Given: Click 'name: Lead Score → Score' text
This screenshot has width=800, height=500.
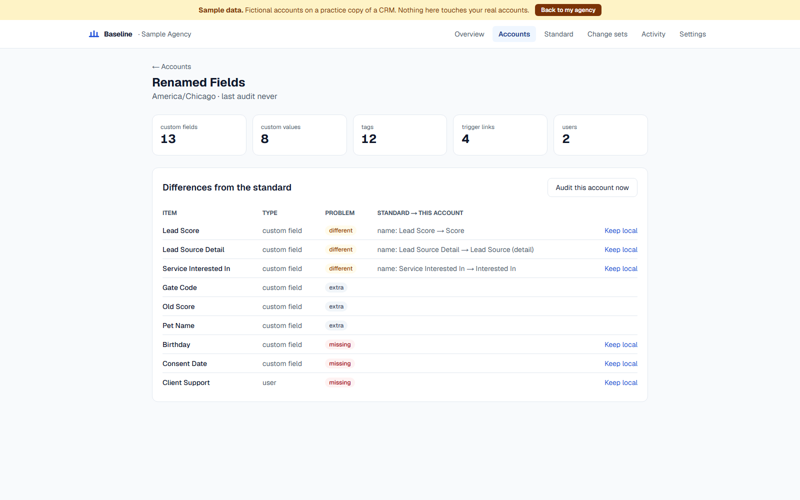Looking at the screenshot, I should pos(420,230).
